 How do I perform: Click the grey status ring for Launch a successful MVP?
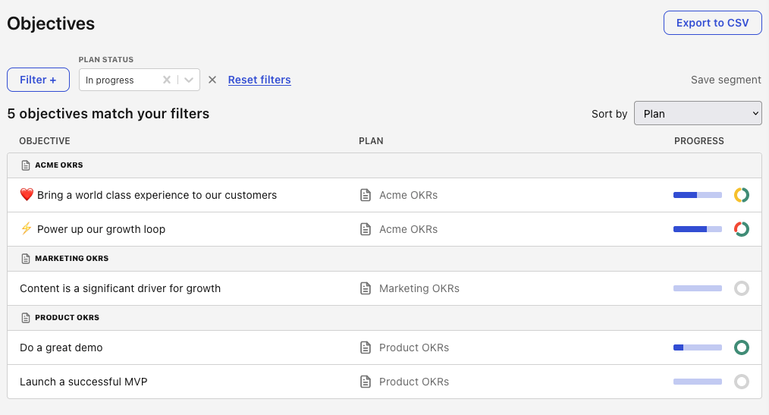[x=742, y=382]
